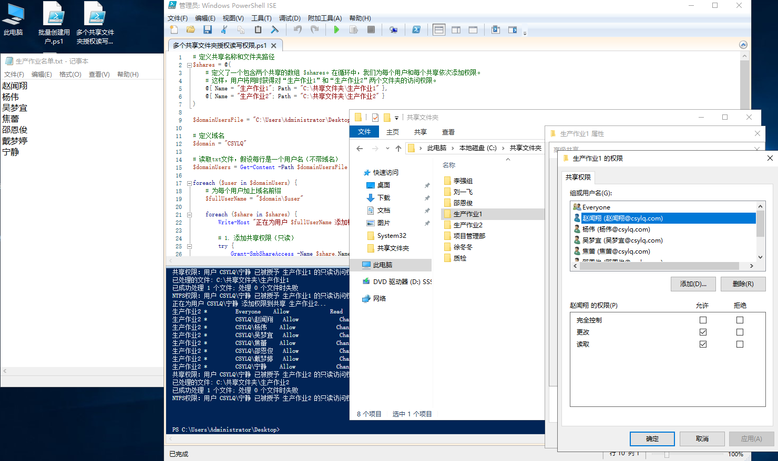Click the Clear console pane icon
The height and width of the screenshot is (461, 778).
(x=274, y=30)
